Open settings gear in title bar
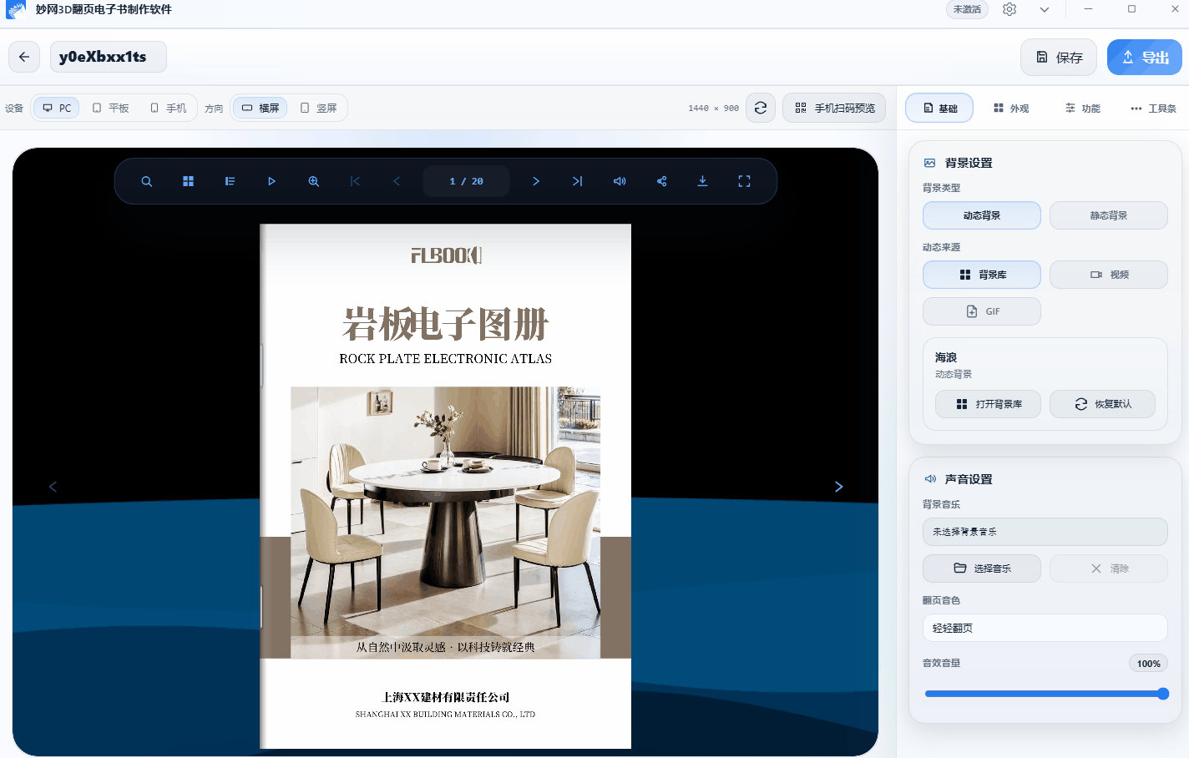The image size is (1189, 758). (x=1009, y=9)
